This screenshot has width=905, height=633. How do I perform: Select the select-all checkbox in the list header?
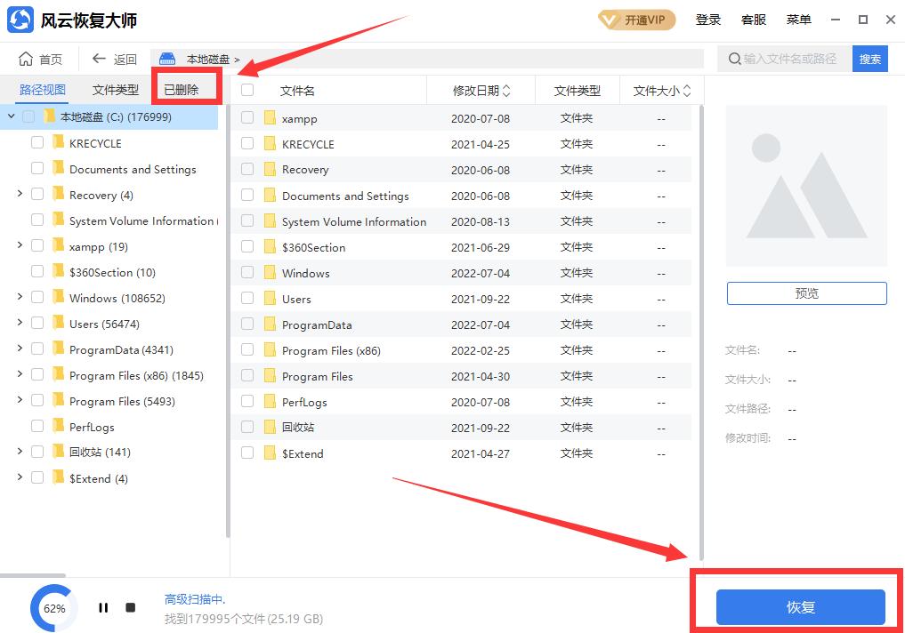[246, 90]
